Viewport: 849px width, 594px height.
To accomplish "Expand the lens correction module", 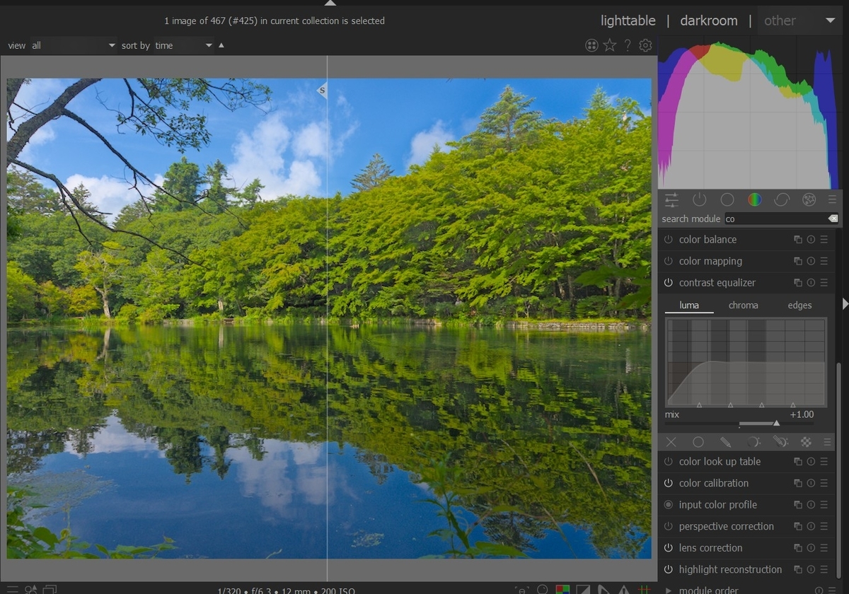I will (710, 548).
